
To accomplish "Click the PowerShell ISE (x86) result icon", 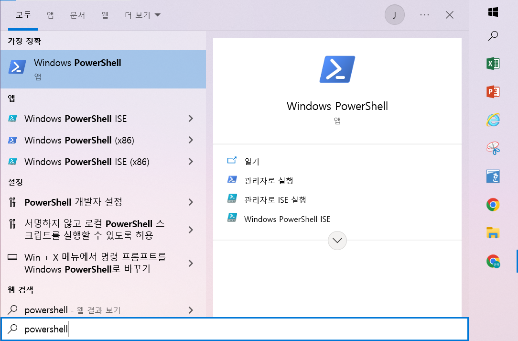I will point(12,161).
